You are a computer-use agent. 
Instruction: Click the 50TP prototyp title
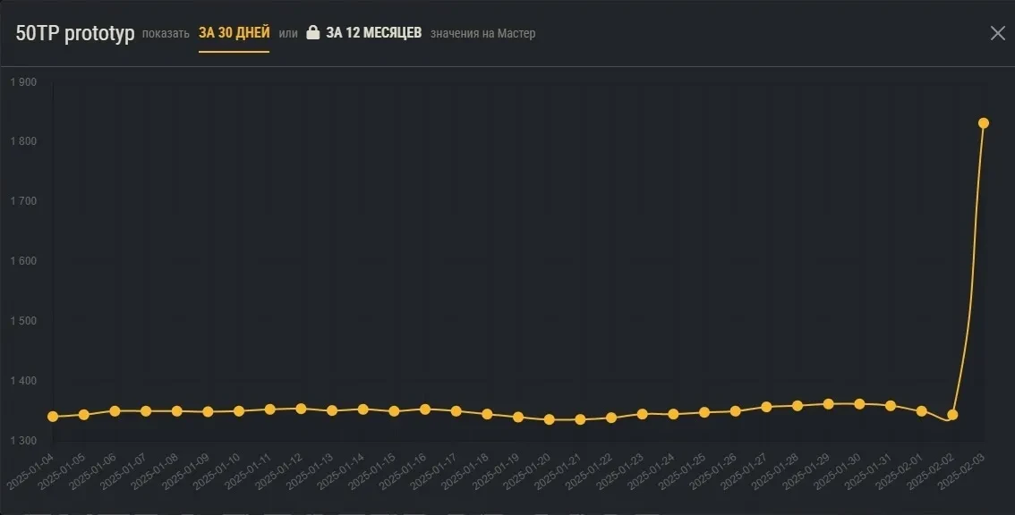point(75,34)
